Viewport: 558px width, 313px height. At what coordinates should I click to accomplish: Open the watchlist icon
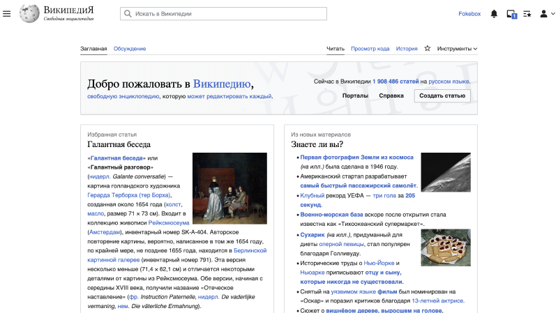click(x=527, y=14)
